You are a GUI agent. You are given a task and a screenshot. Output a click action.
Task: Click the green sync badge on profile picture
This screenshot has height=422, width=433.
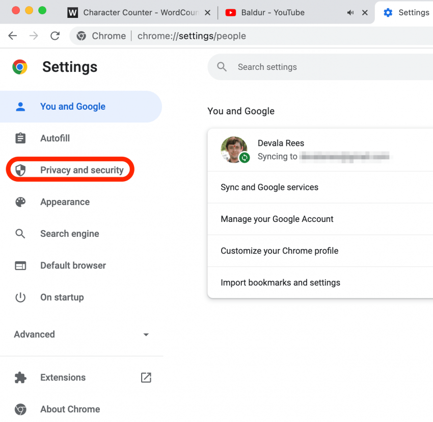point(245,158)
